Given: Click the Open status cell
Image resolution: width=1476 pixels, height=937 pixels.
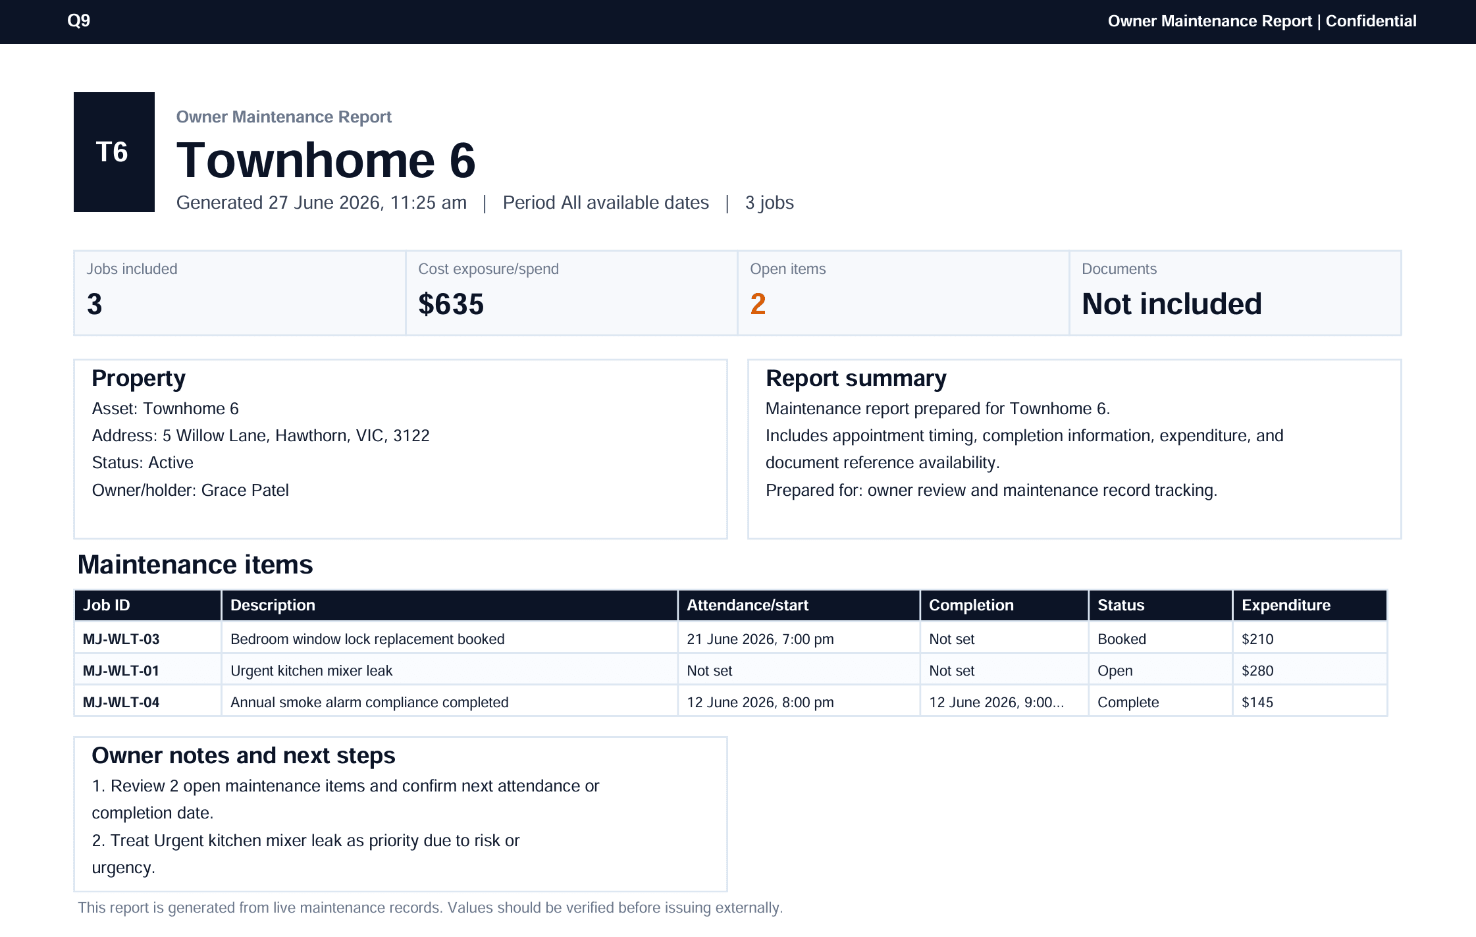Looking at the screenshot, I should click(1161, 670).
